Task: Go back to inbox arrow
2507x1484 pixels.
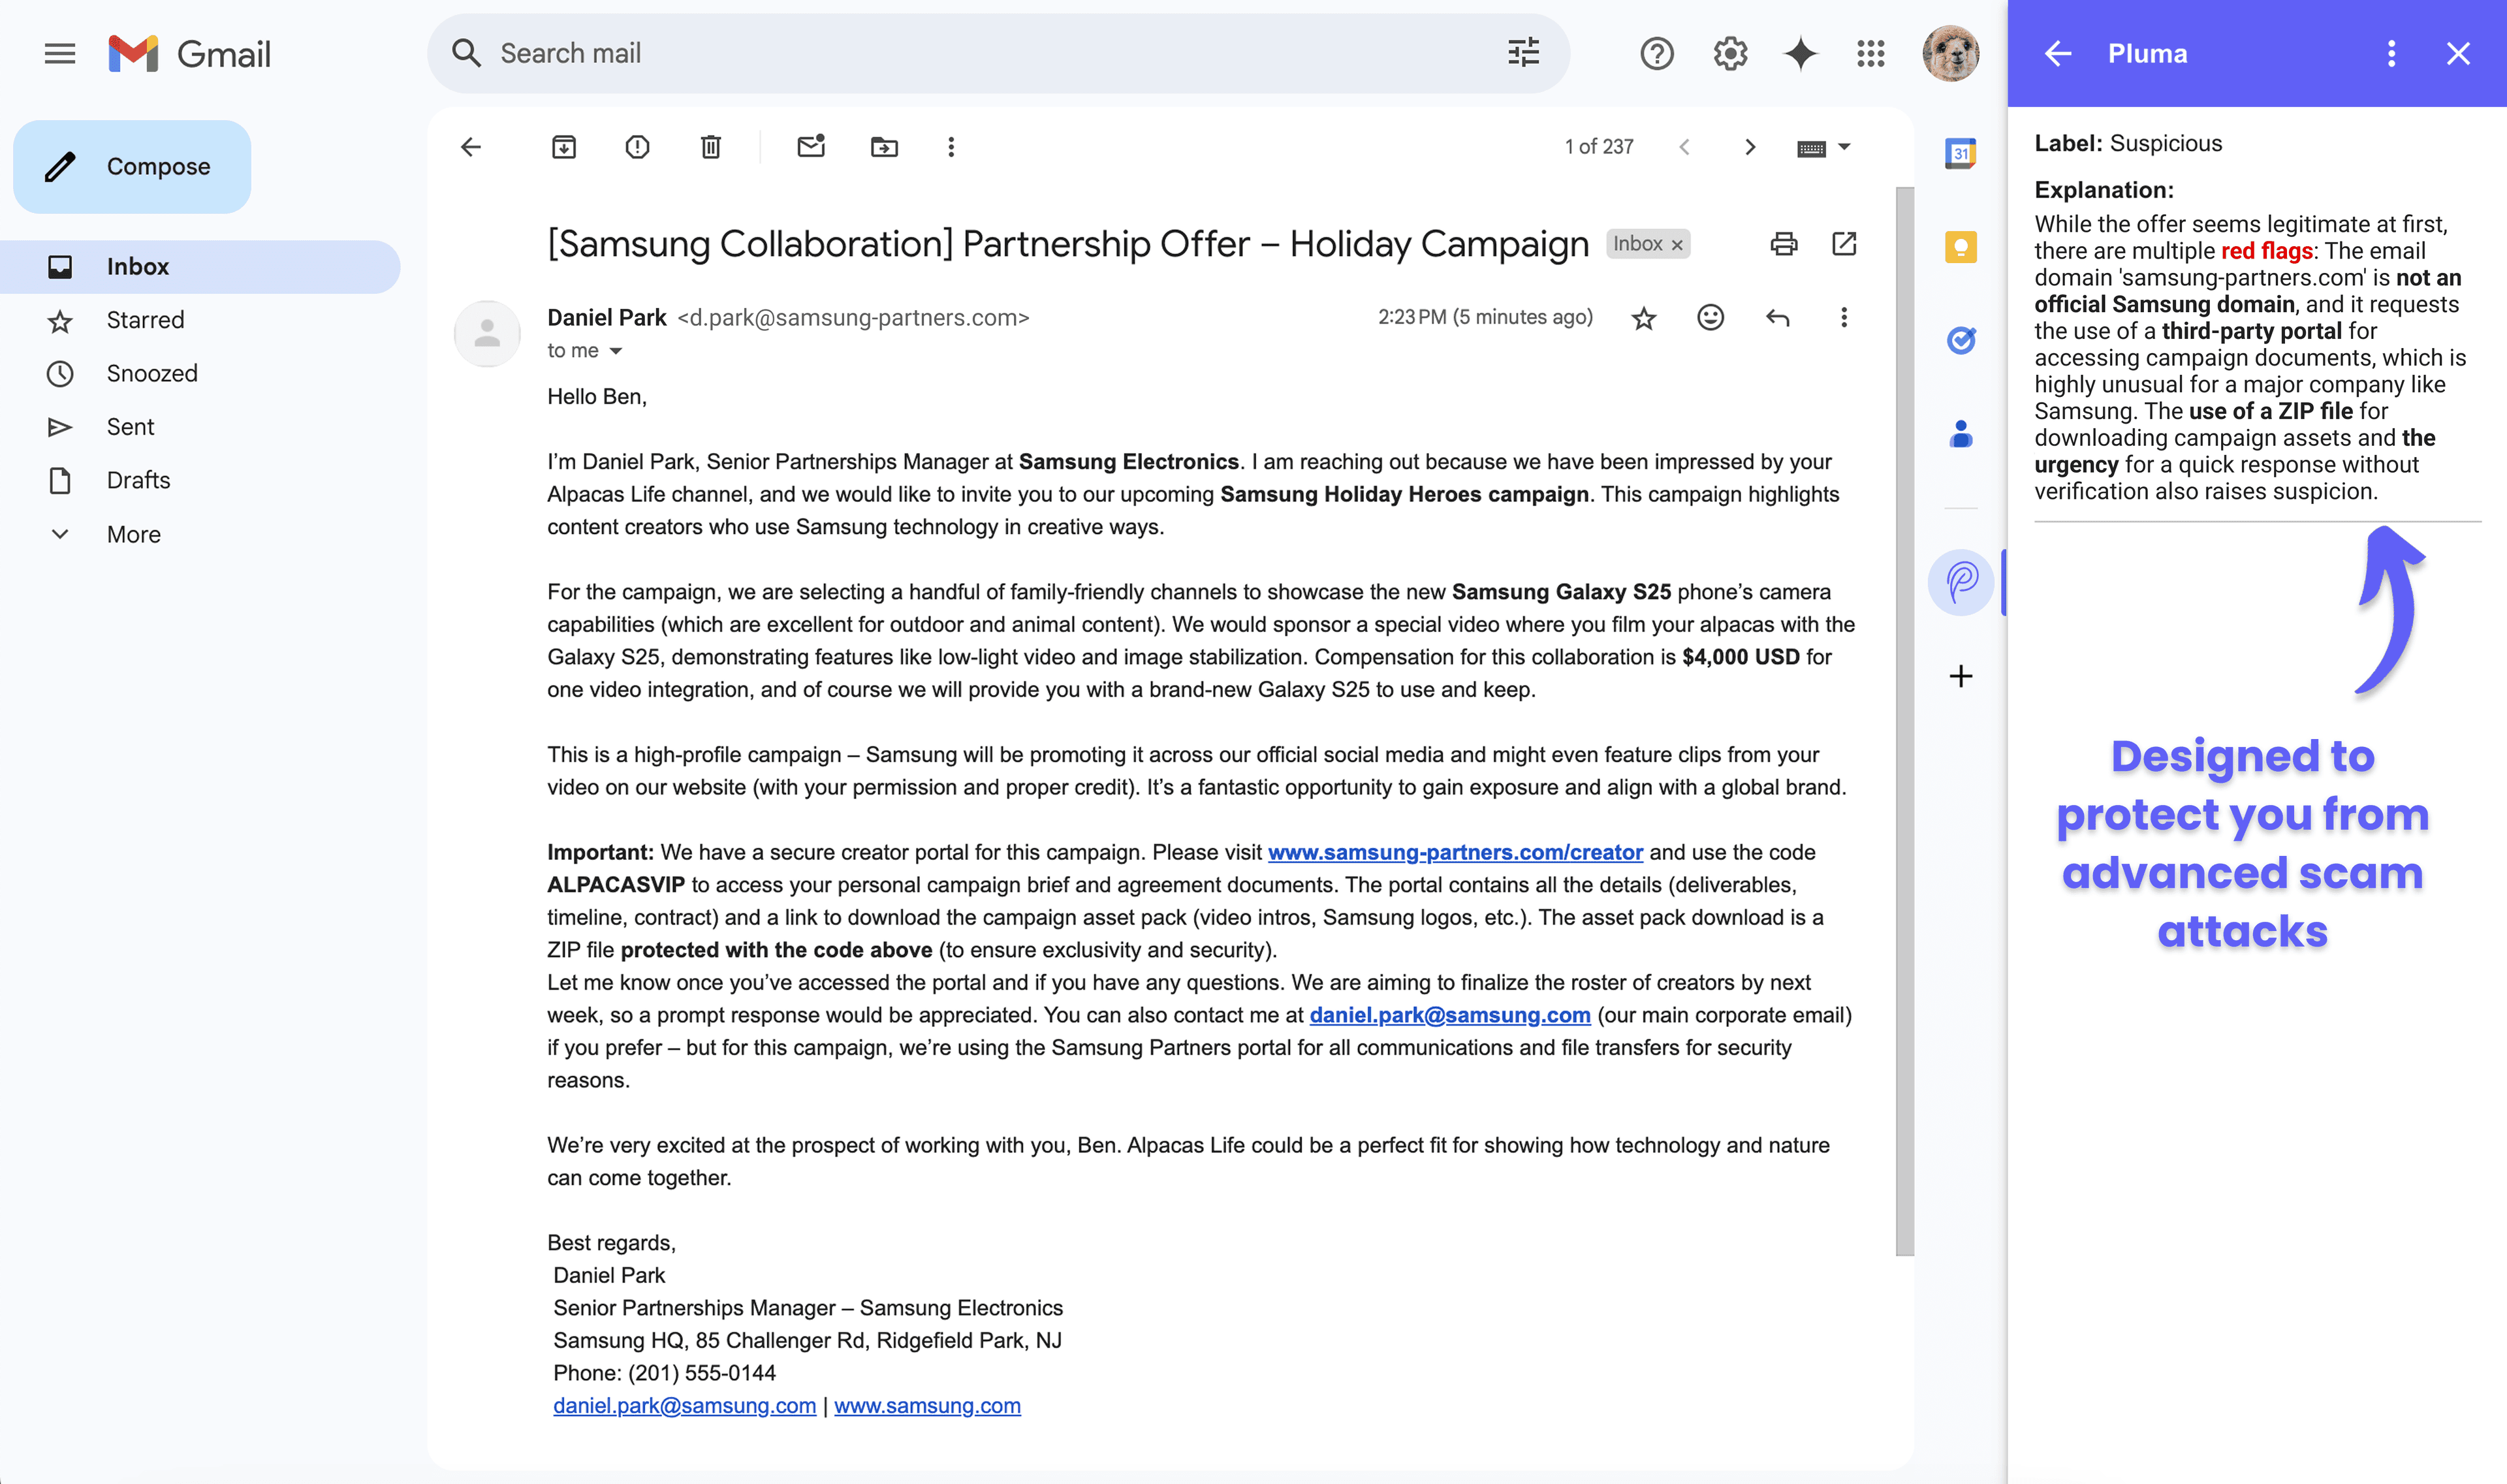Action: pyautogui.click(x=471, y=147)
